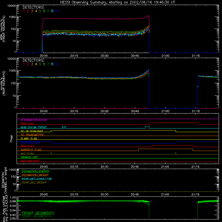The width and height of the screenshot is (222, 222).
Task: Click the REAR_DEC_WEIGHT legend entry
Action: 34,183
